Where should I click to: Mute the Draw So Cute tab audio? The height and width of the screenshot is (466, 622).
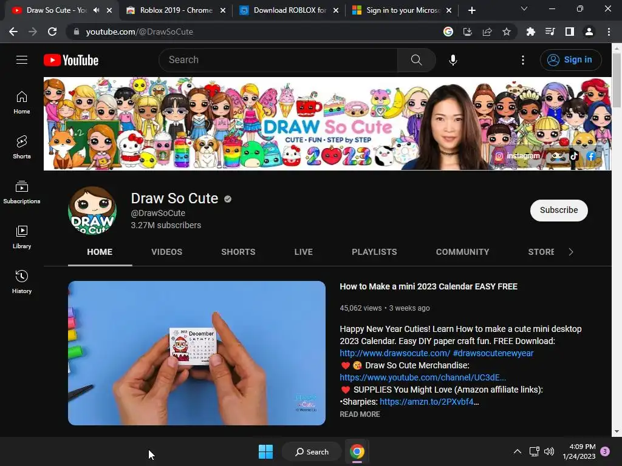97,10
